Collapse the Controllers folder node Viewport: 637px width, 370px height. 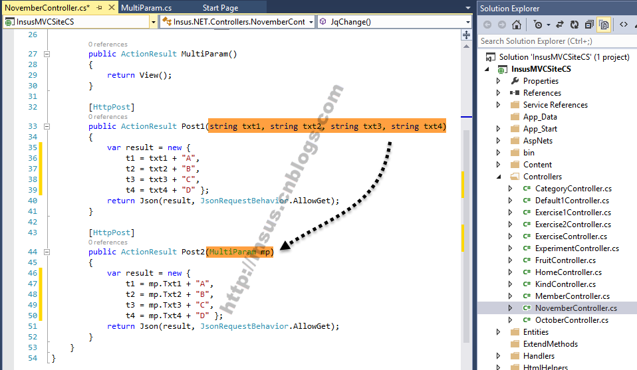[x=499, y=177]
